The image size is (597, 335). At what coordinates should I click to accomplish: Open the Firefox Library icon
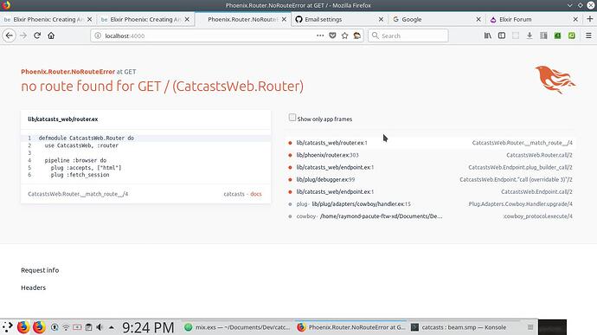488,35
